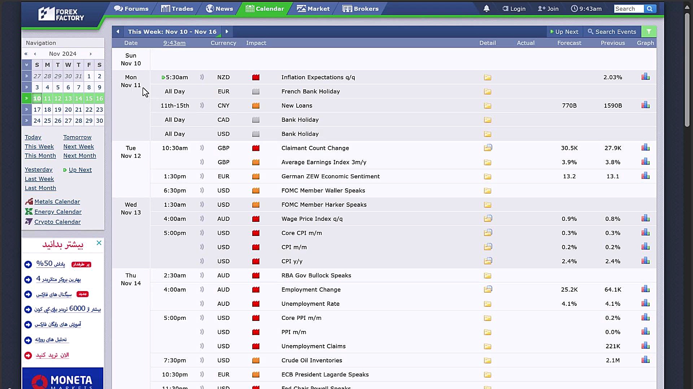
Task: Open the Metals Calendar link
Action: [x=57, y=202]
